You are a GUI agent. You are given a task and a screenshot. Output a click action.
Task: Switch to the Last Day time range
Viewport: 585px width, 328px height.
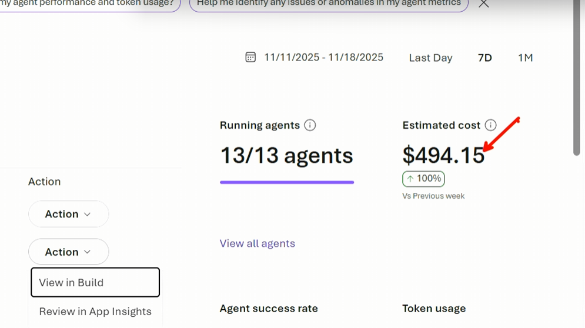point(430,58)
